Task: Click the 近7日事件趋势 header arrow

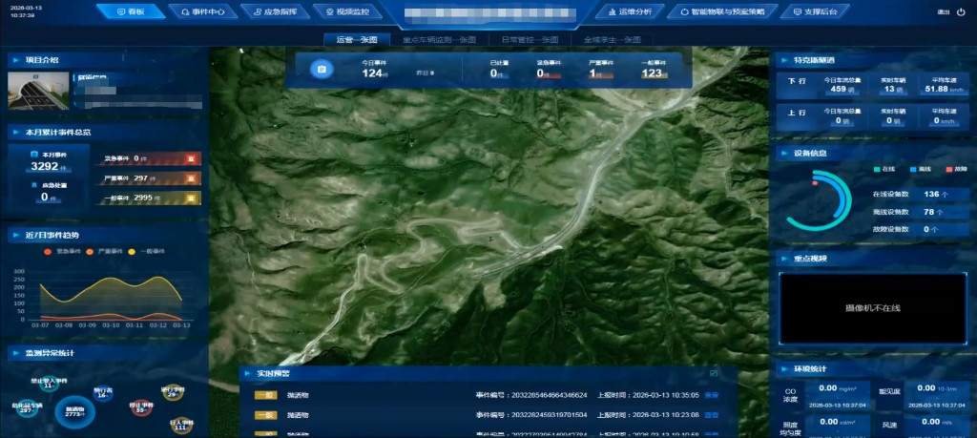Action: point(15,236)
